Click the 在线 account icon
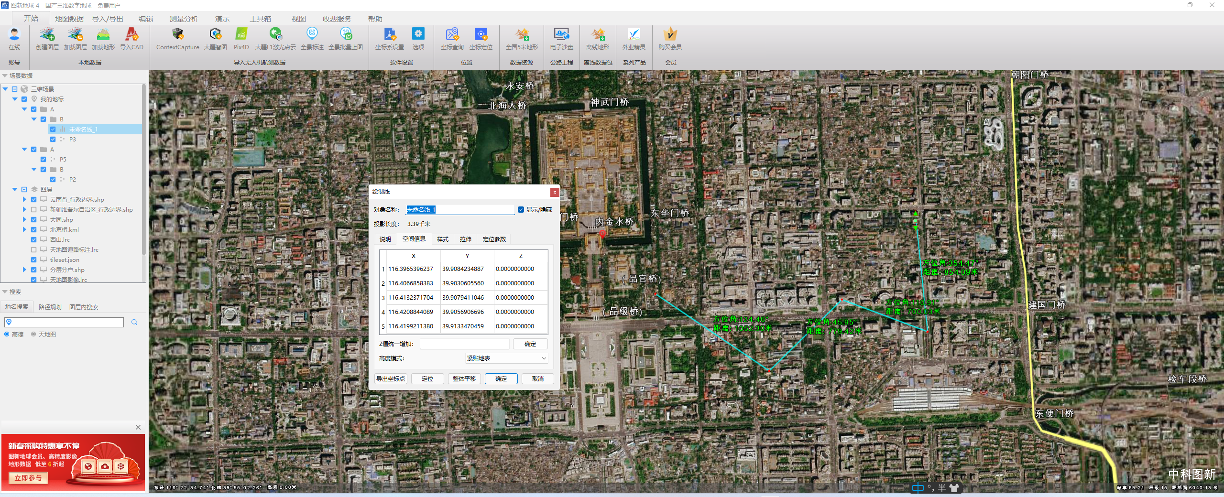This screenshot has width=1224, height=497. click(x=14, y=34)
